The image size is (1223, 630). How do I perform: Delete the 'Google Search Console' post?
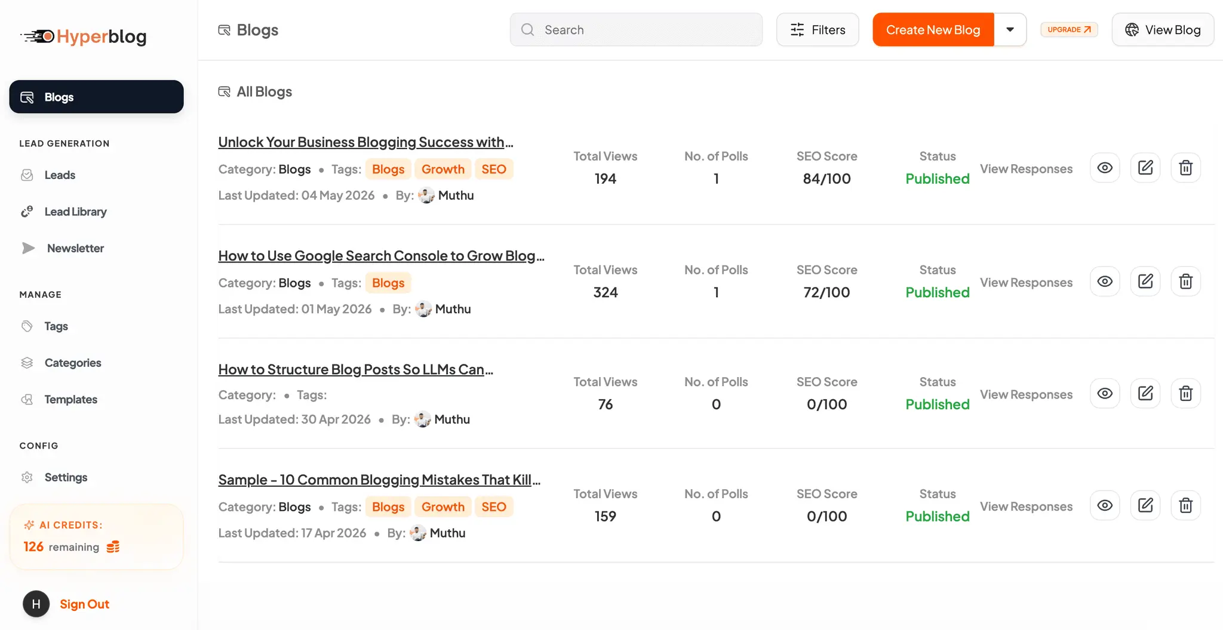tap(1186, 282)
